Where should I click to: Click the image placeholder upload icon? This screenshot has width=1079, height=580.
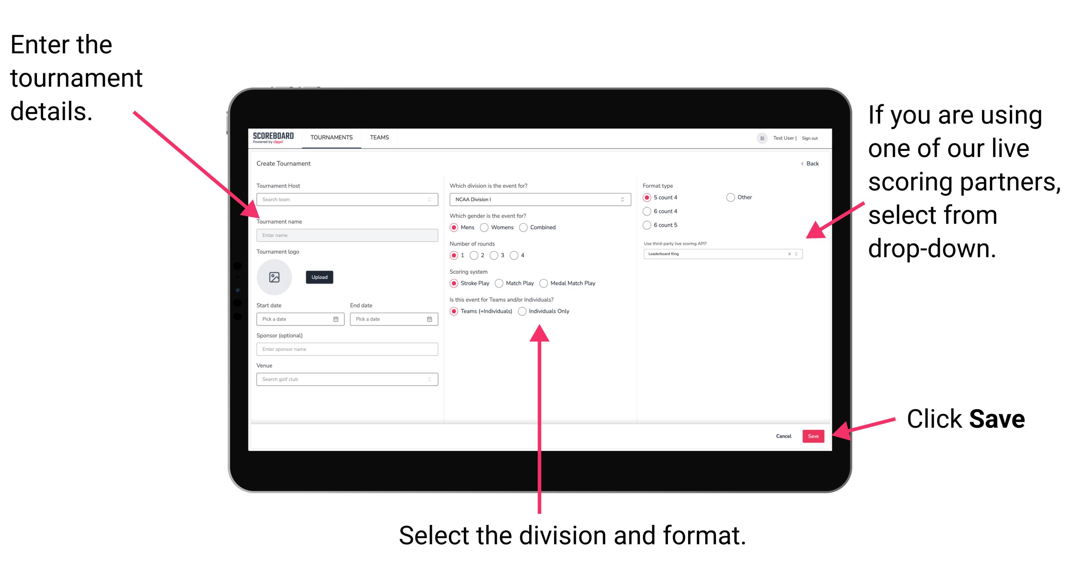(x=275, y=277)
